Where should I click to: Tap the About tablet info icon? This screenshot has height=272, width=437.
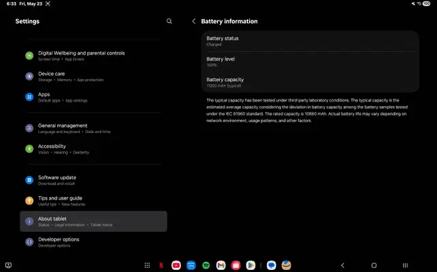[29, 221]
